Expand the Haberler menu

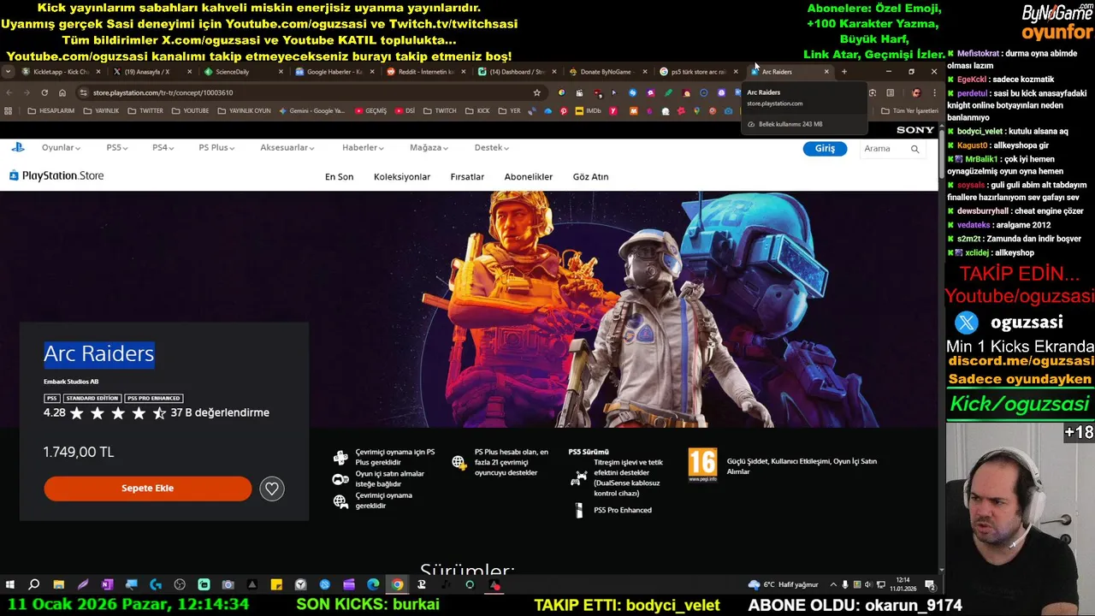click(363, 148)
